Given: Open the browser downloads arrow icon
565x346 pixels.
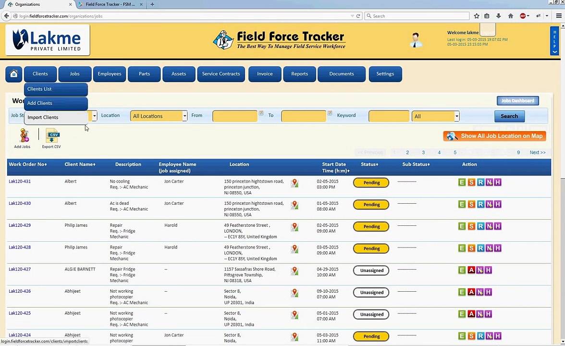Looking at the screenshot, I should pos(499,16).
